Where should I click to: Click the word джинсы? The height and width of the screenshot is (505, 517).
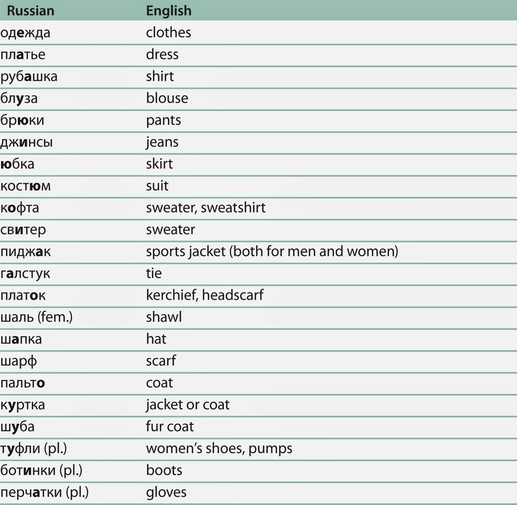27,142
